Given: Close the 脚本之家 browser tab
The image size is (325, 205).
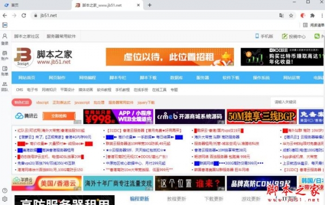Looking at the screenshot, I should pyautogui.click(x=138, y=5).
